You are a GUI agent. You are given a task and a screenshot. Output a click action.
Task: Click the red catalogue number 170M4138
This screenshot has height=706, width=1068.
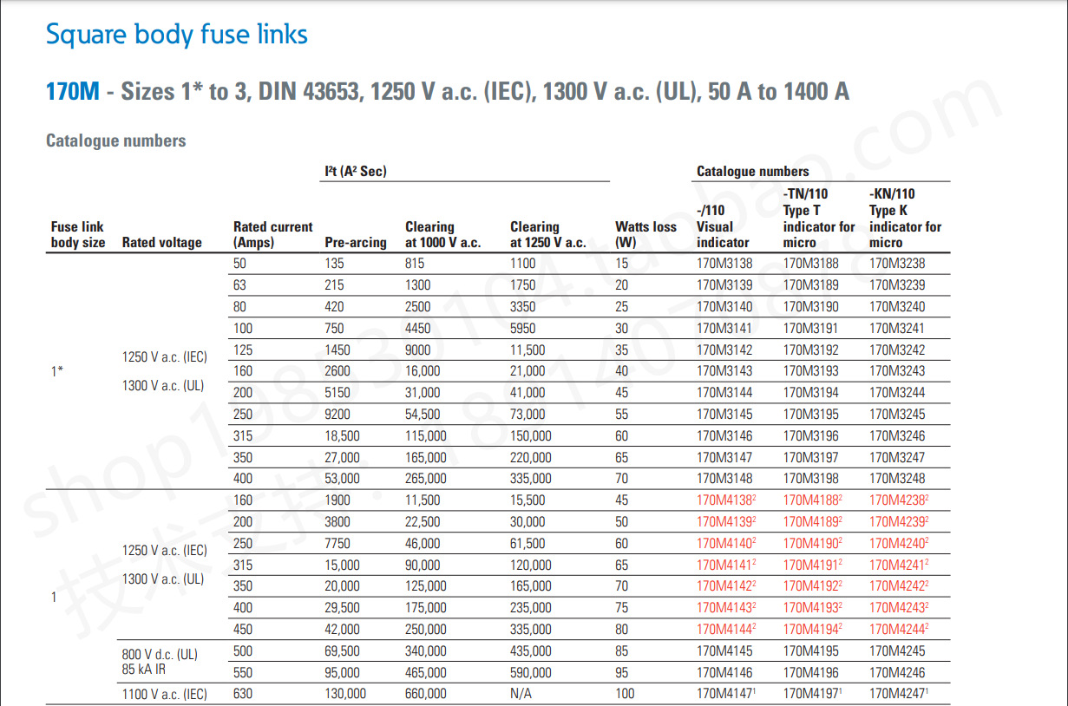tap(725, 500)
